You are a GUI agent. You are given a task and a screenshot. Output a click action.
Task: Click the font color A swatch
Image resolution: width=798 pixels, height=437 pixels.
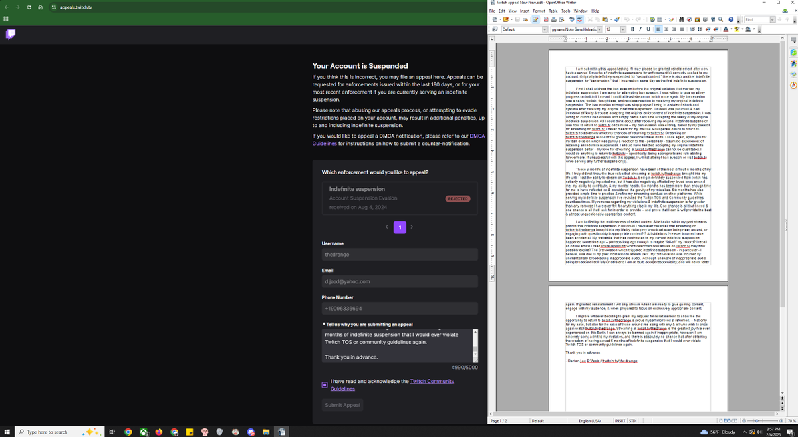(726, 29)
